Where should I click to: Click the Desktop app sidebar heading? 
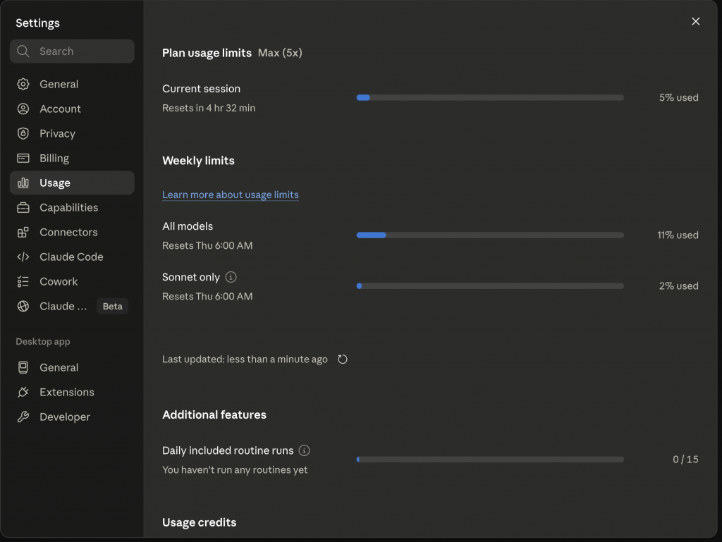[x=43, y=341]
